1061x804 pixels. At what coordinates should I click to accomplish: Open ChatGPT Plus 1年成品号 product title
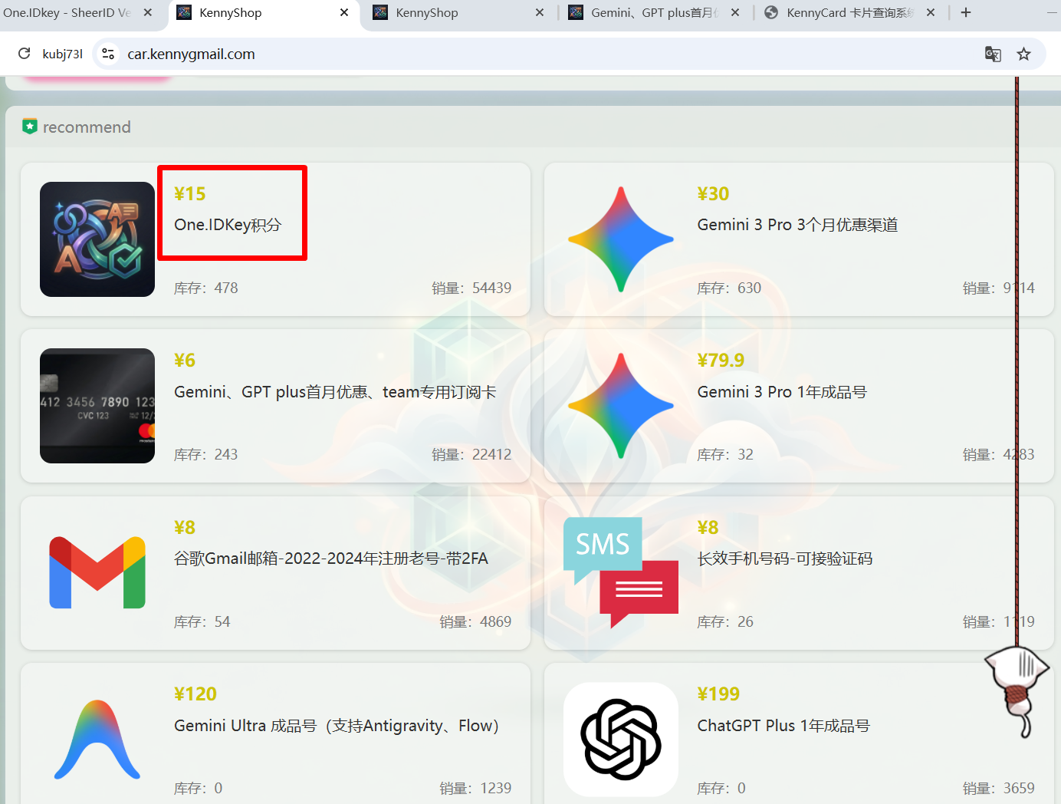pyautogui.click(x=783, y=726)
